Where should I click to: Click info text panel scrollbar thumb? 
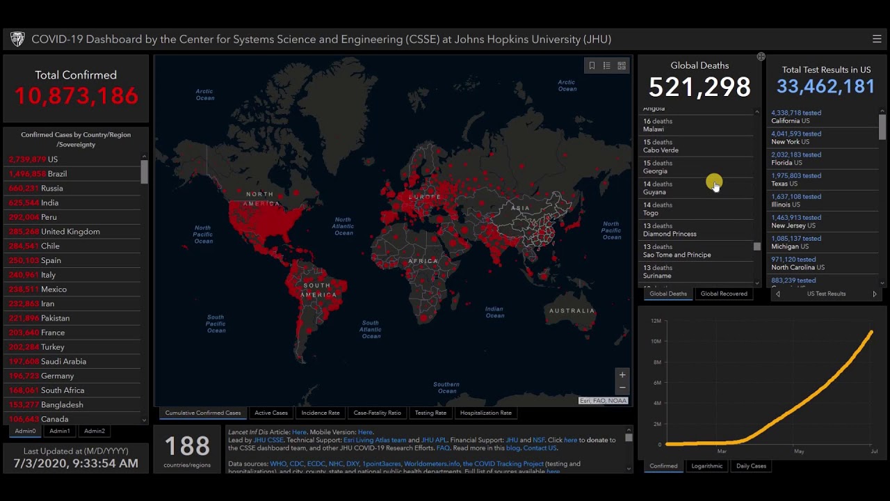pos(629,438)
